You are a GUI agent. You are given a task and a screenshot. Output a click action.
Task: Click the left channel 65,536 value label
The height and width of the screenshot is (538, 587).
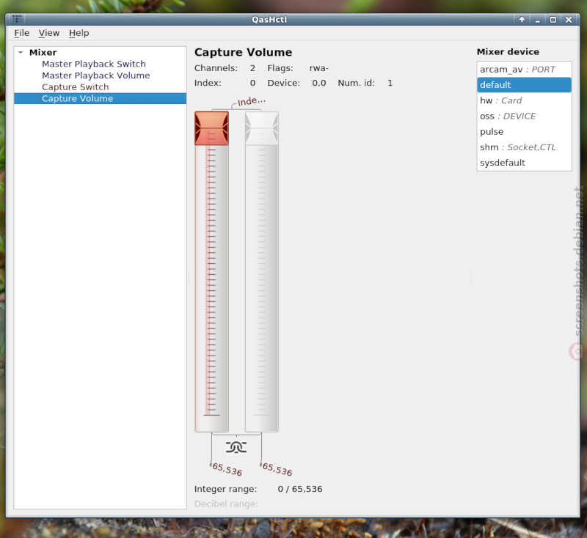227,469
